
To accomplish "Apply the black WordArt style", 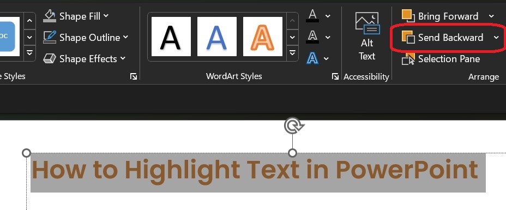I will click(171, 37).
